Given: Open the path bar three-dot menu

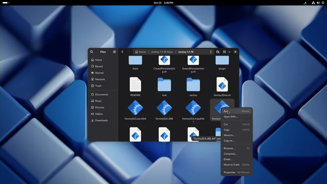Looking at the screenshot, I should tap(211, 52).
